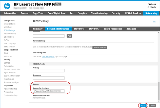Click the Apply button
Image resolution: width=160 pixels, height=108 pixels.
pyautogui.click(x=143, y=105)
